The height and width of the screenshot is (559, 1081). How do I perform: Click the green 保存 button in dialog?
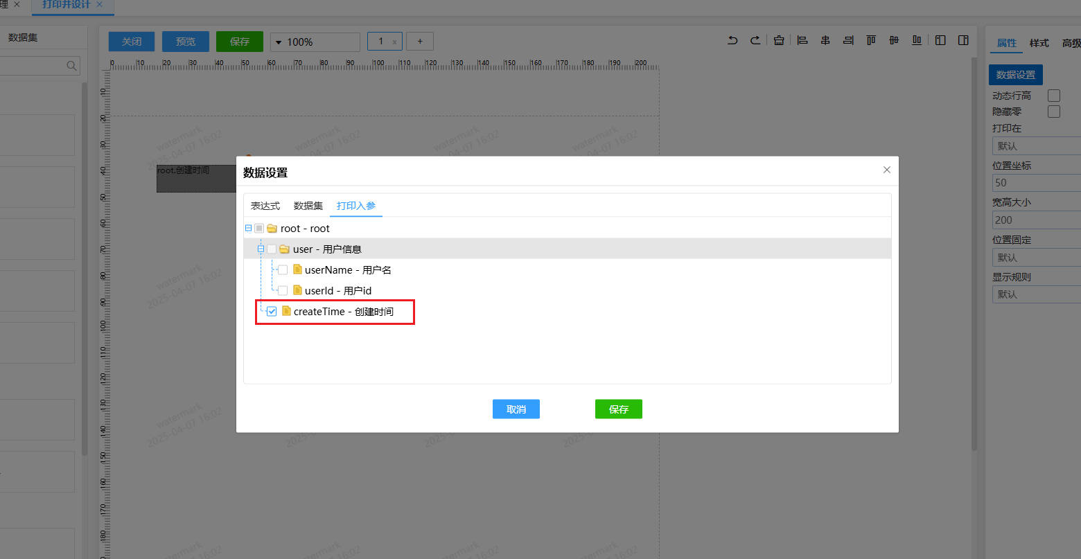coord(618,409)
